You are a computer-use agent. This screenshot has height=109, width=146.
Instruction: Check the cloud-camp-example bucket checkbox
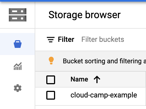point(51,95)
